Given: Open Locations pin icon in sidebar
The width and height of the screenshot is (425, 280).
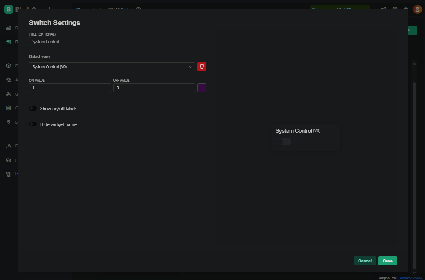Looking at the screenshot, I should pyautogui.click(x=9, y=122).
